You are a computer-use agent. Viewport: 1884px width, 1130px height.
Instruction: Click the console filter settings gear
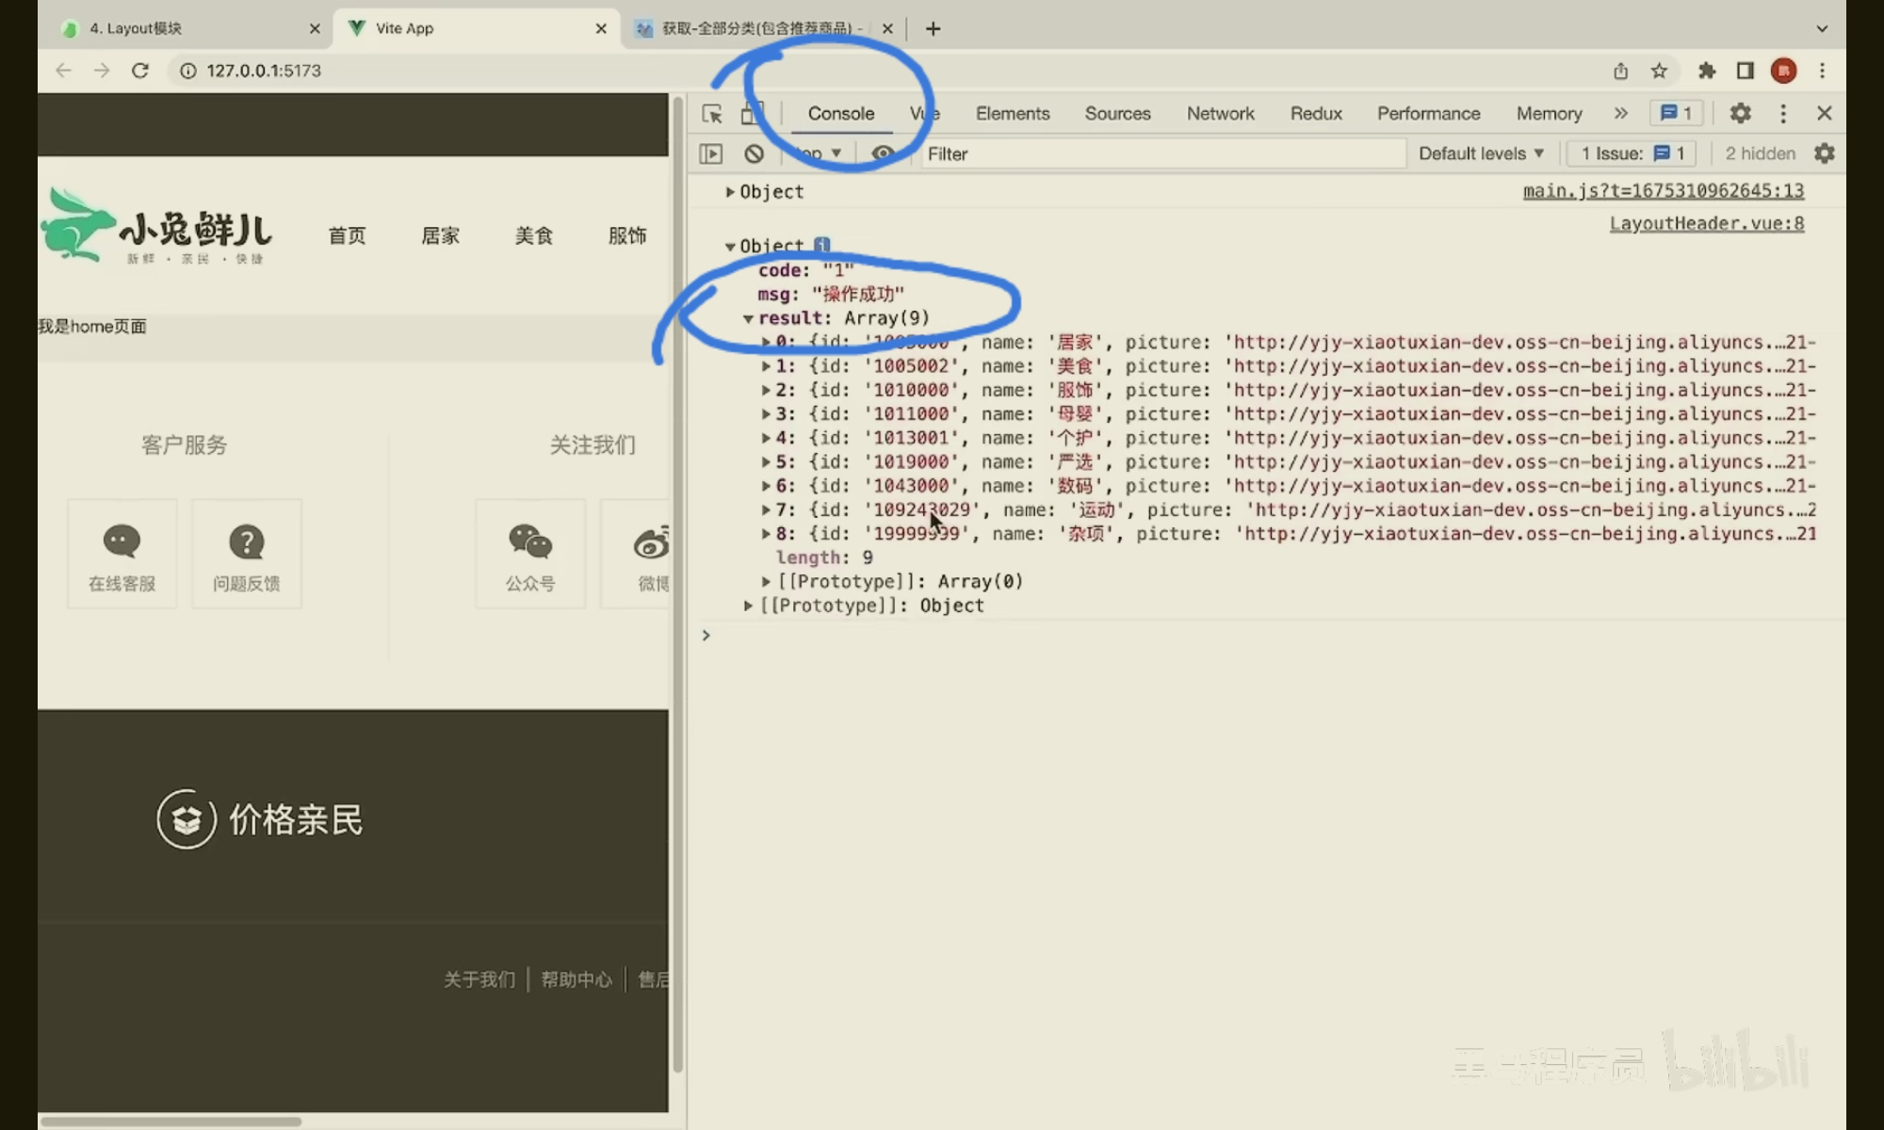coord(1825,153)
